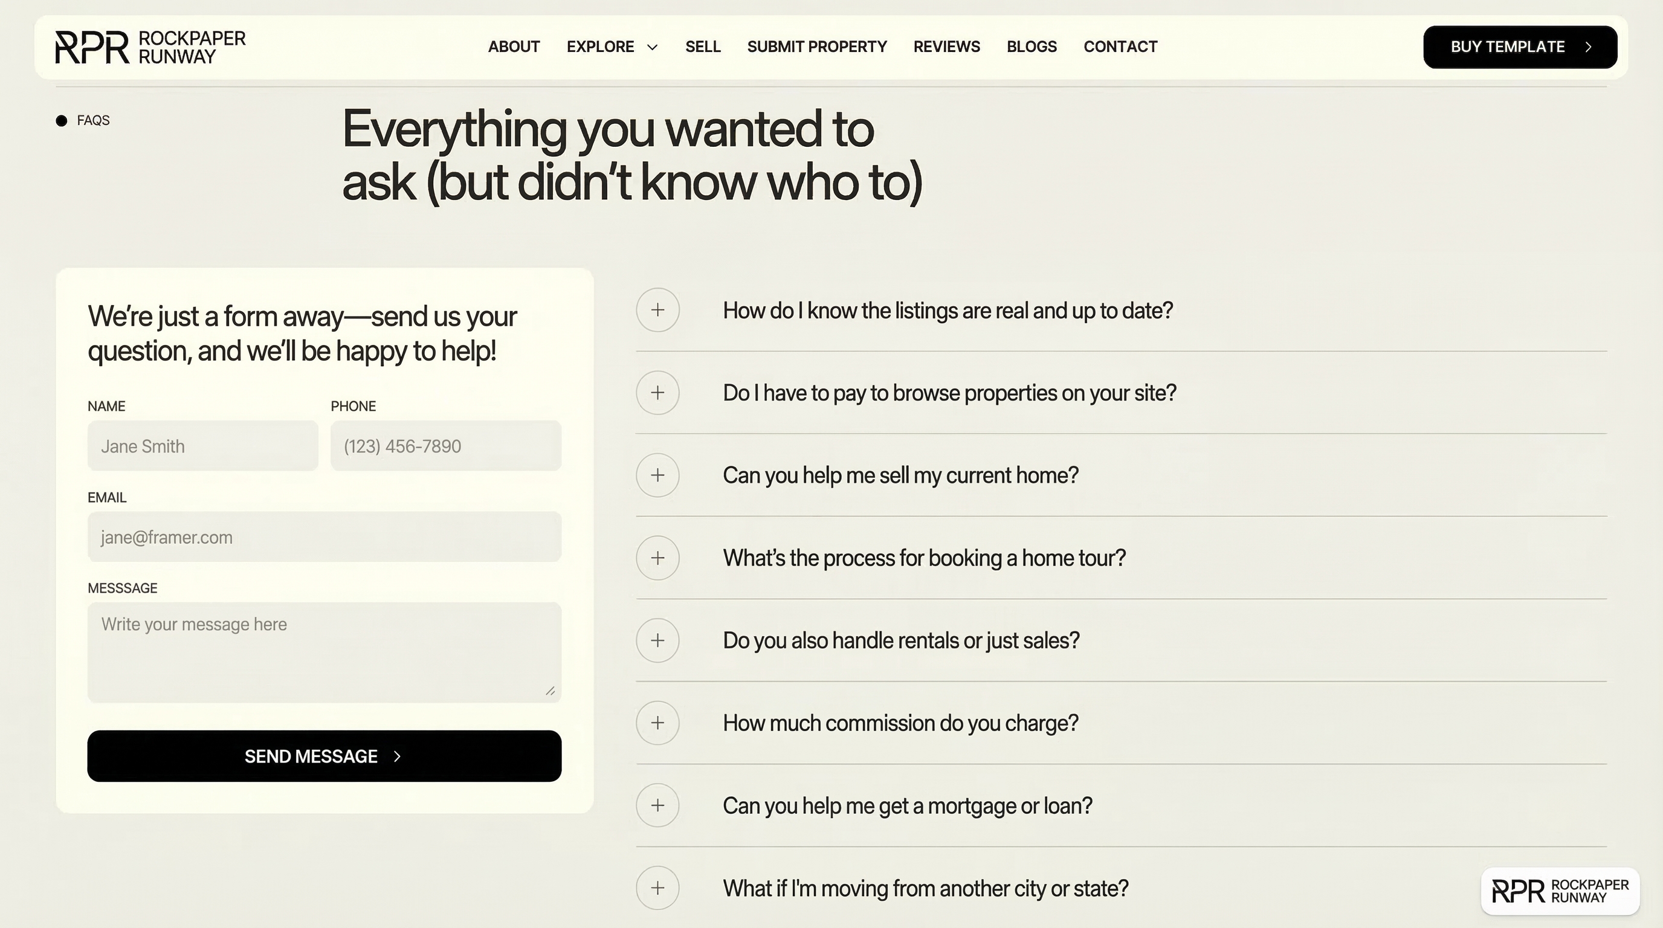Open the Explore dropdown menu
Screen dimensions: 1663x928
click(612, 47)
